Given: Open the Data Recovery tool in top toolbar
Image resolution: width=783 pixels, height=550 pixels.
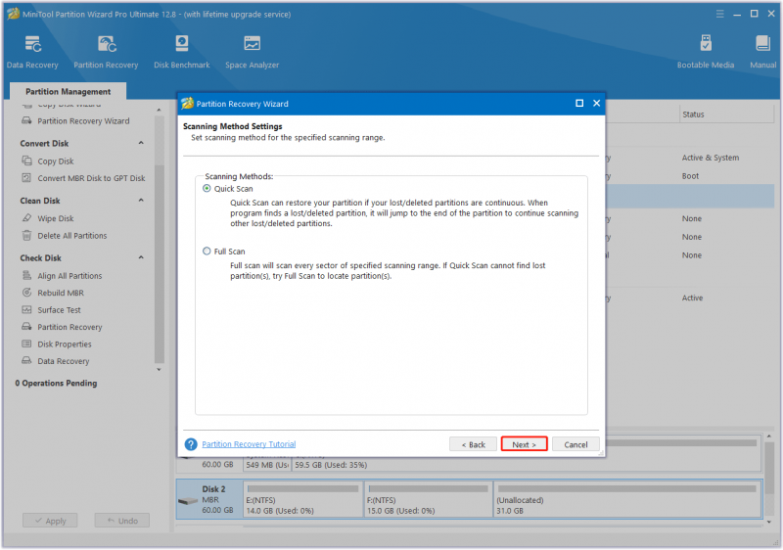Looking at the screenshot, I should (x=32, y=52).
